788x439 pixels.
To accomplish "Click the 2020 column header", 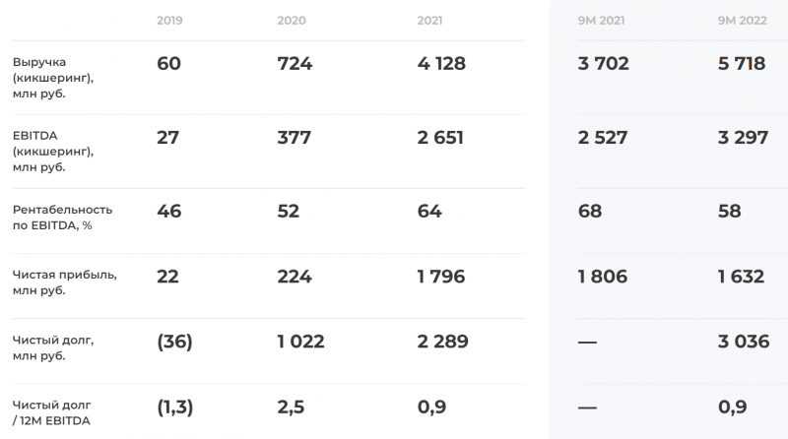I will (292, 21).
